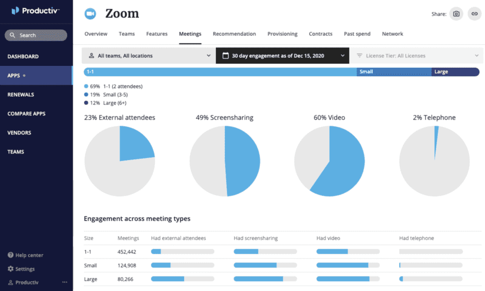This screenshot has width=485, height=291.
Task: Click the '60% Video' chart title
Action: tap(330, 118)
